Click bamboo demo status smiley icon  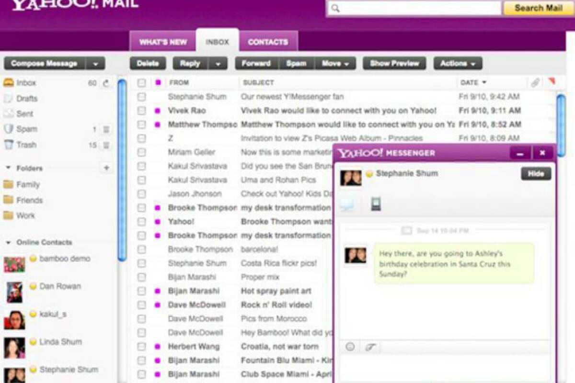point(33,259)
